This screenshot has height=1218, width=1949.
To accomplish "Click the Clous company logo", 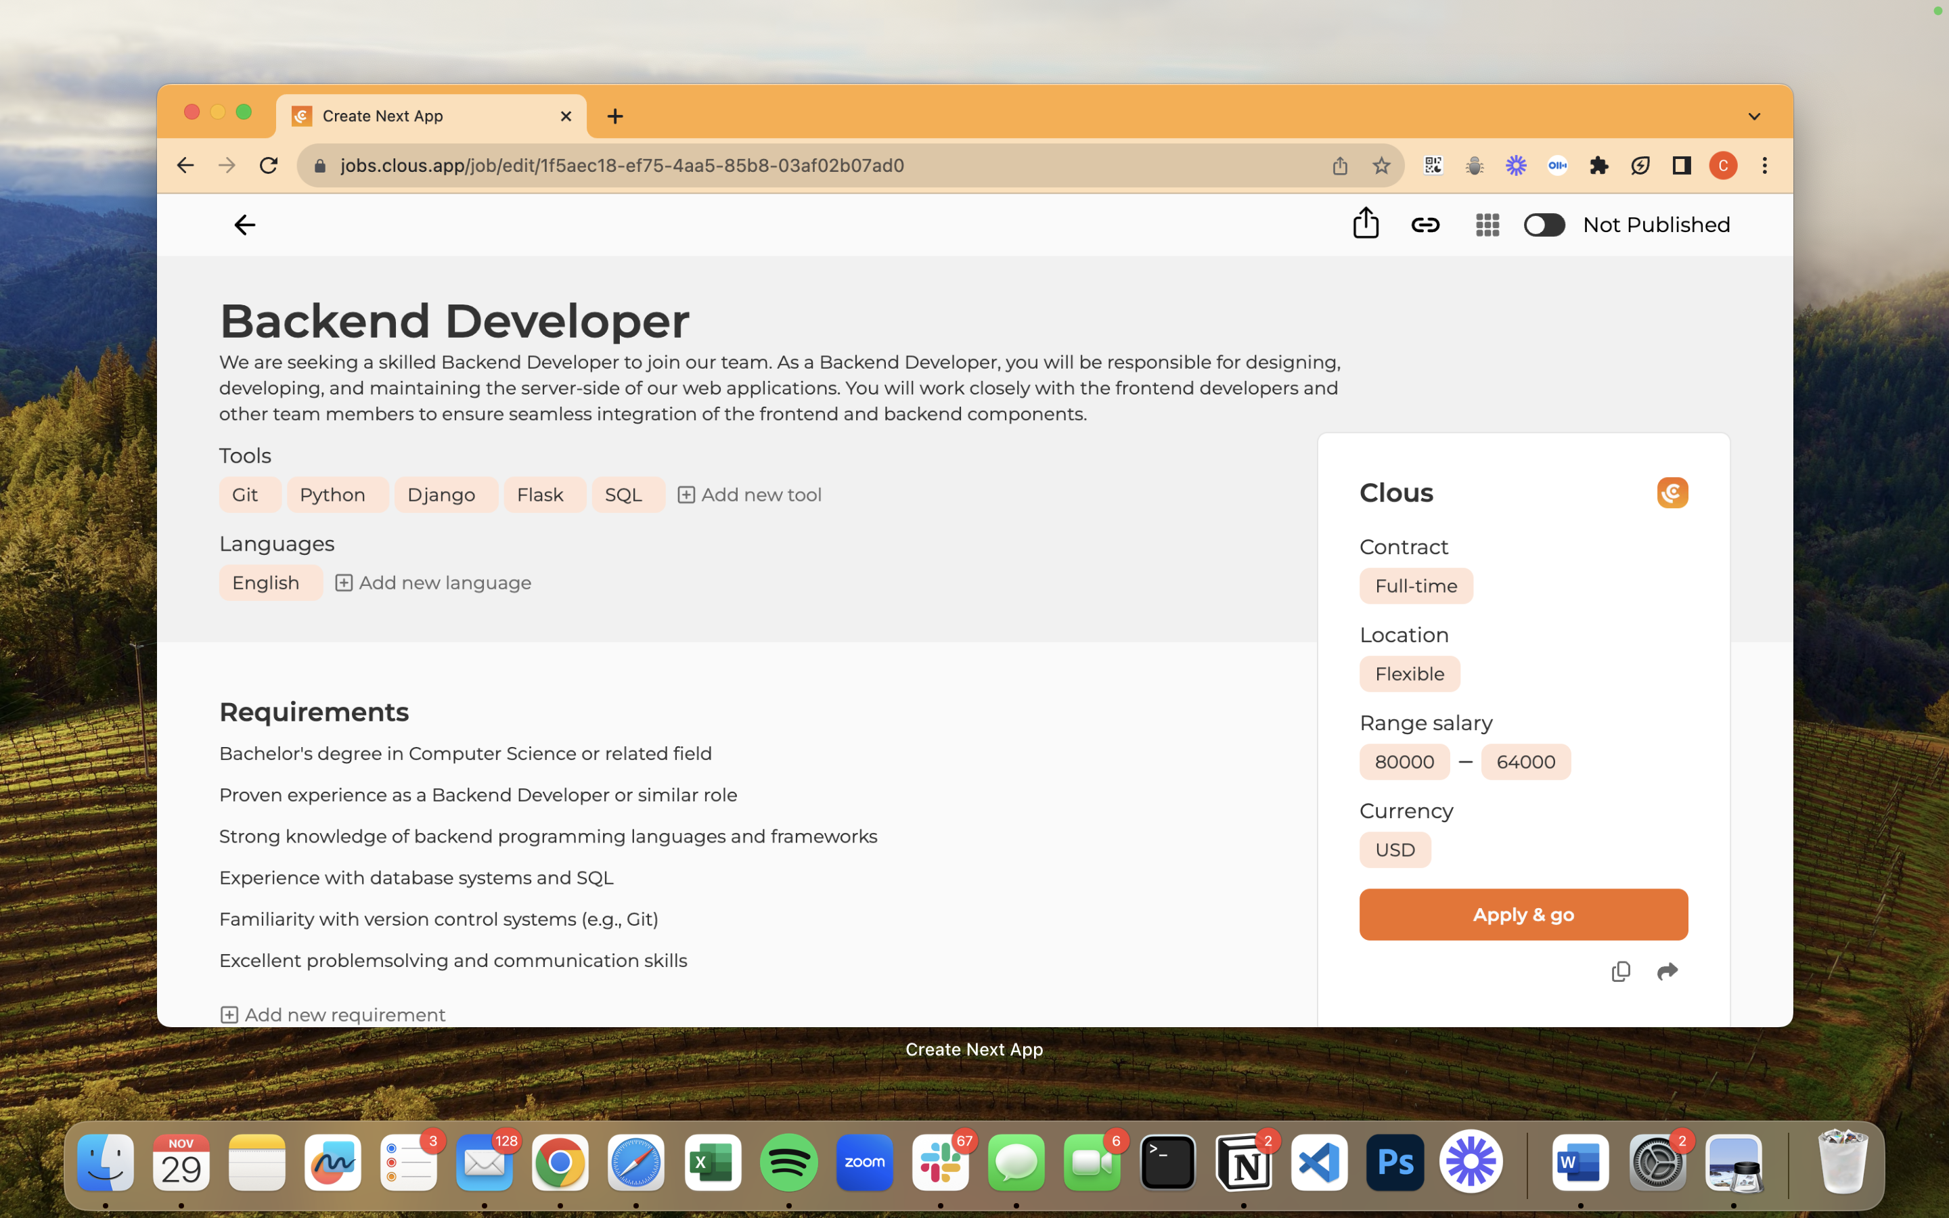I will [x=1672, y=492].
